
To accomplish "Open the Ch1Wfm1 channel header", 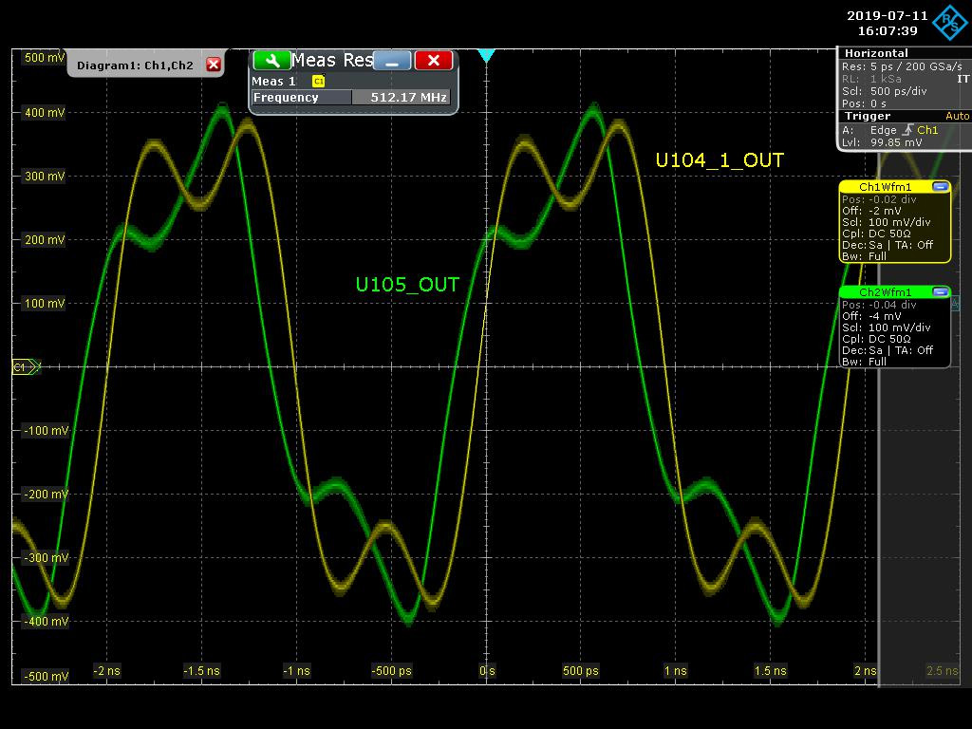I will pos(886,187).
